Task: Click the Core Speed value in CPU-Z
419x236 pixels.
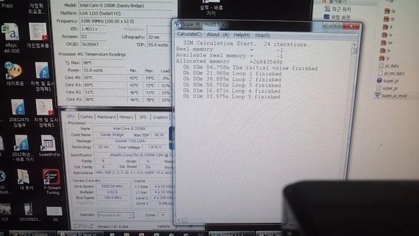Action: (x=113, y=186)
